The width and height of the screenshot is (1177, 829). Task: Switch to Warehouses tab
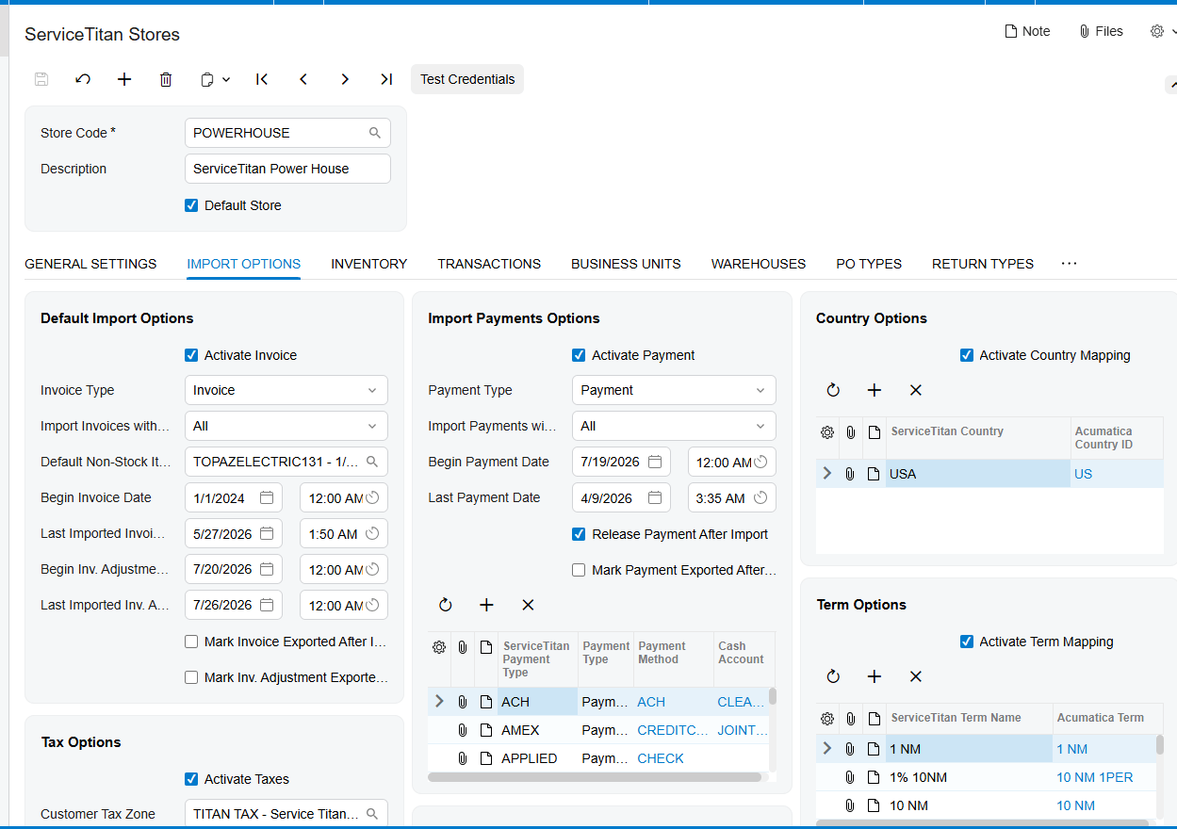click(759, 264)
